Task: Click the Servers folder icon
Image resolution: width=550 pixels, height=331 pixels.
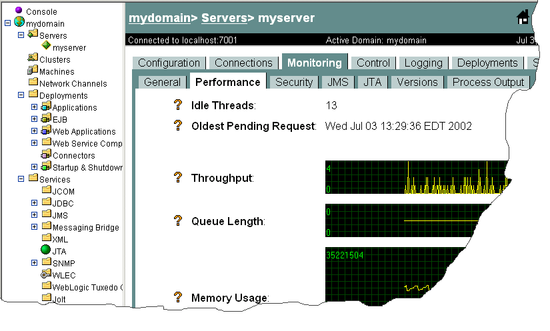Action: [33, 34]
